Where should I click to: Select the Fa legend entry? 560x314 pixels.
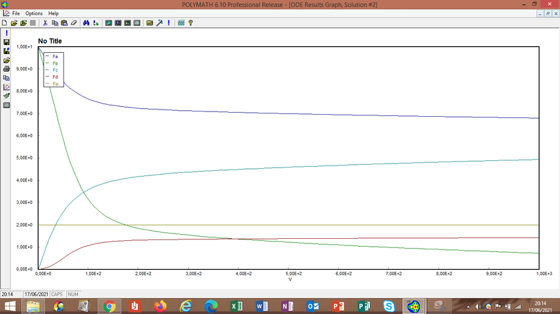pyautogui.click(x=55, y=57)
